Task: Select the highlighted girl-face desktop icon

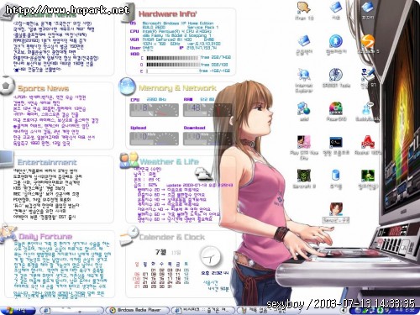Action: click(x=336, y=209)
